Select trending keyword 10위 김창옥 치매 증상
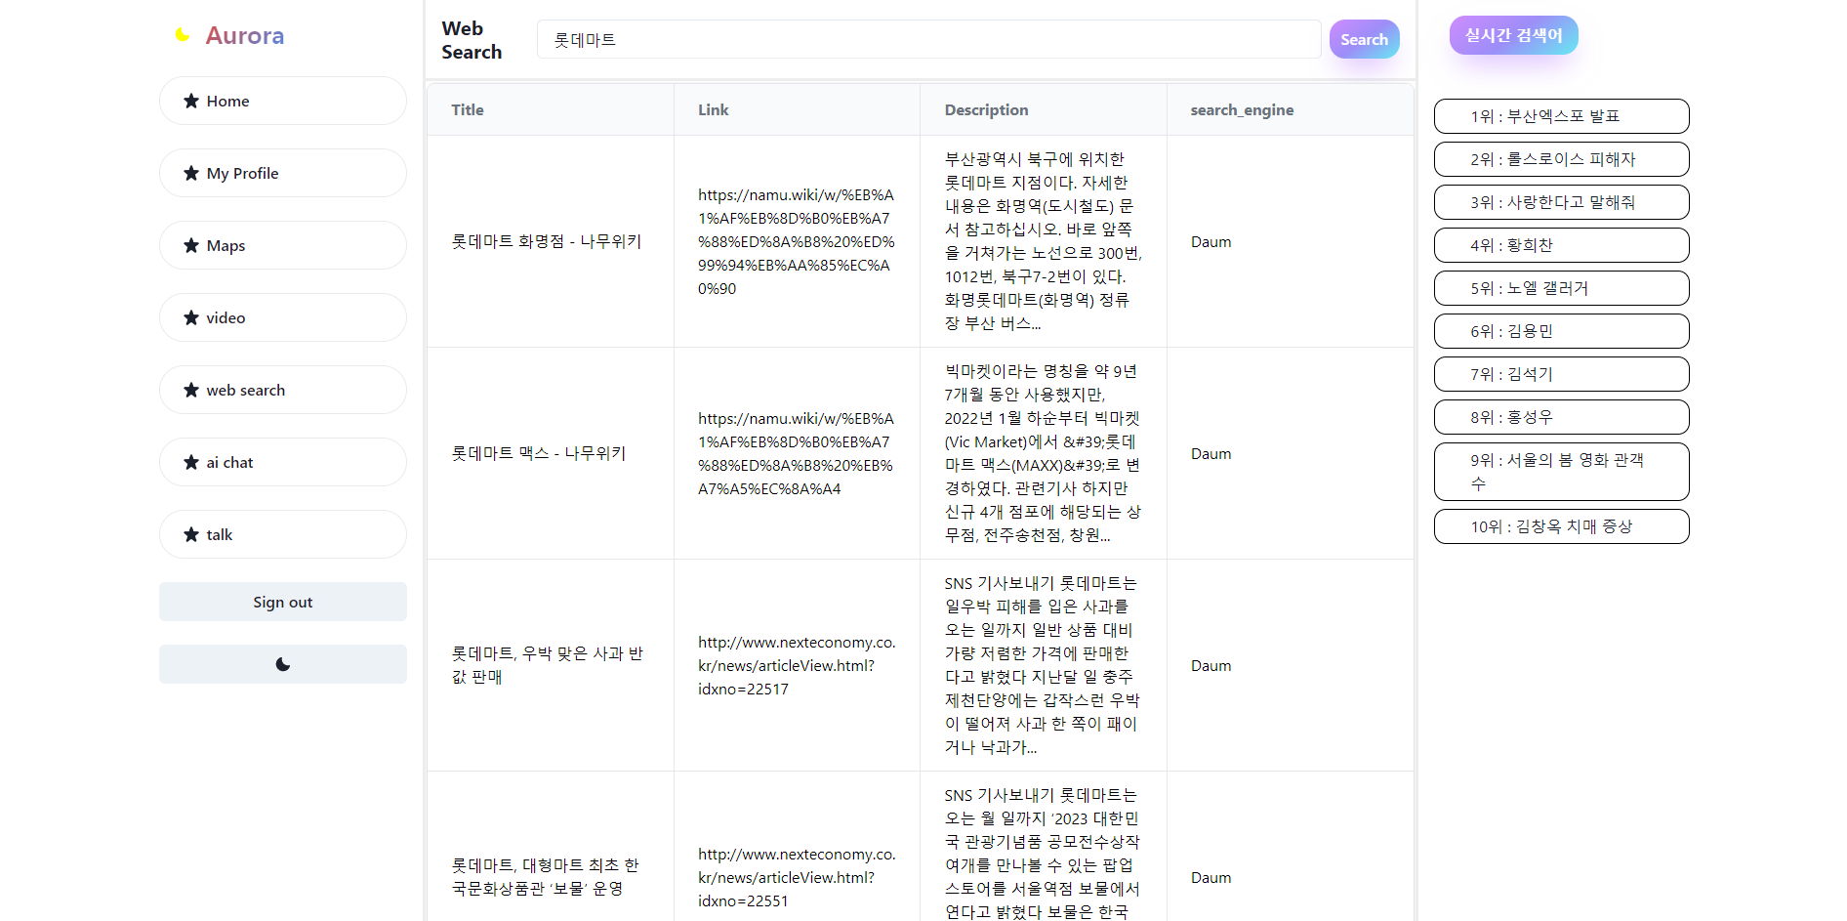Image resolution: width=1847 pixels, height=921 pixels. 1561,526
